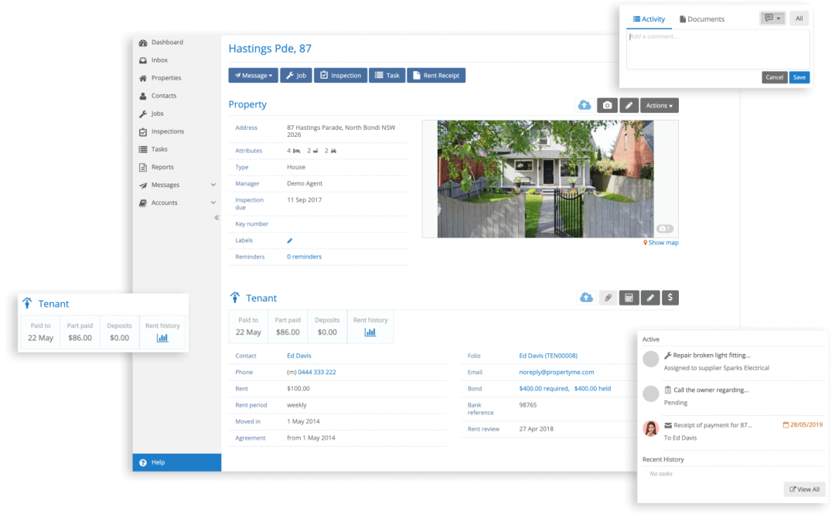
Task: Upload files via the blue cloud icon
Action: coord(584,104)
